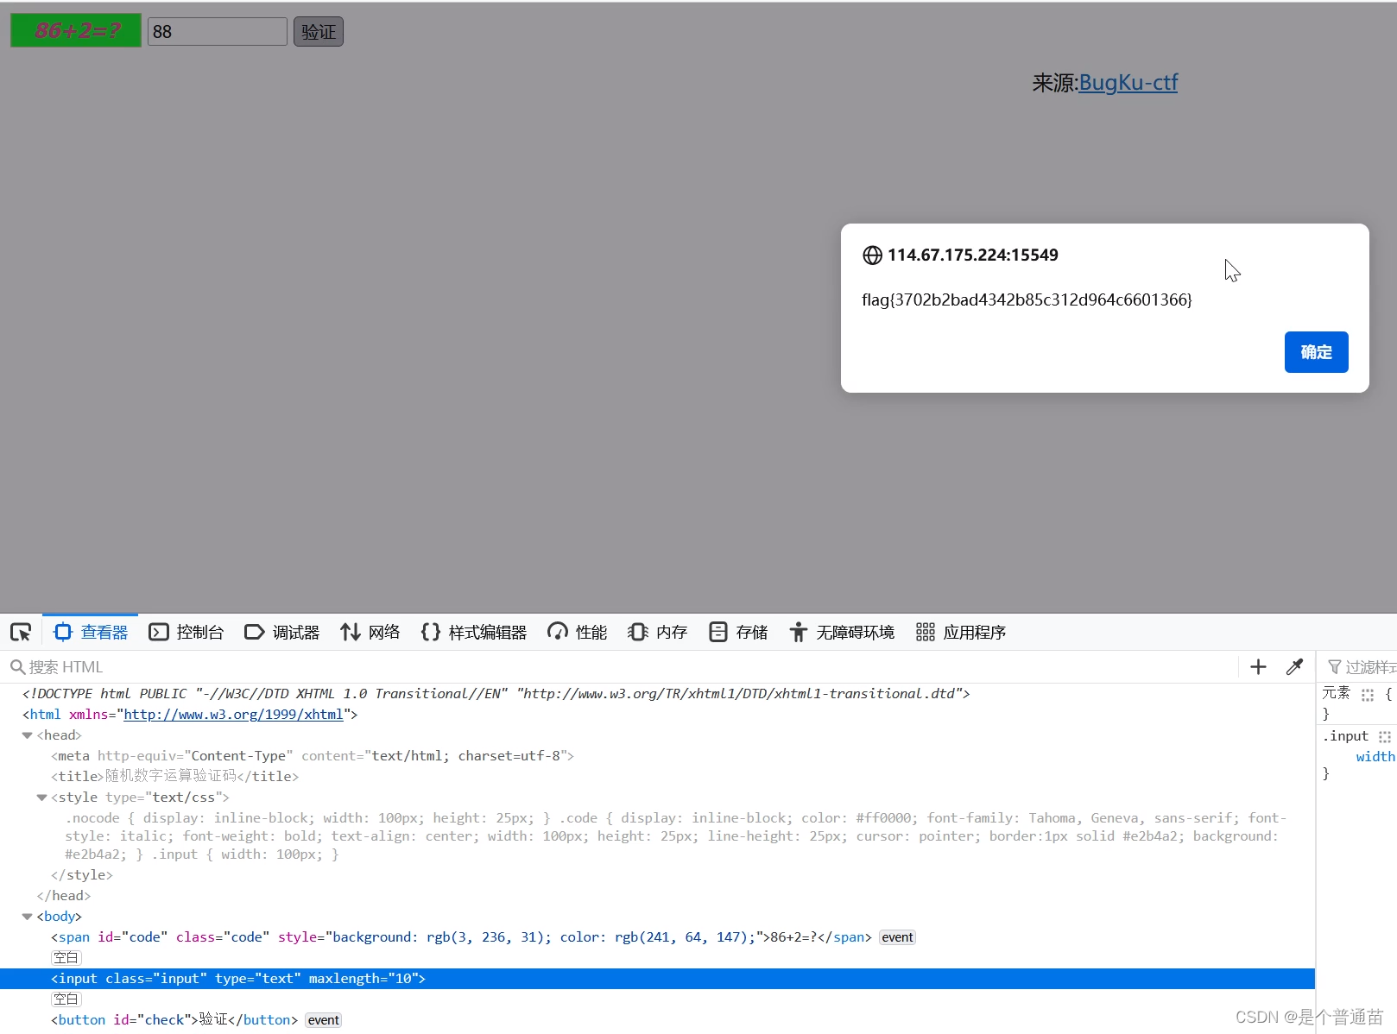Open the 查看器 inspector tab
This screenshot has width=1397, height=1034.
tap(91, 633)
